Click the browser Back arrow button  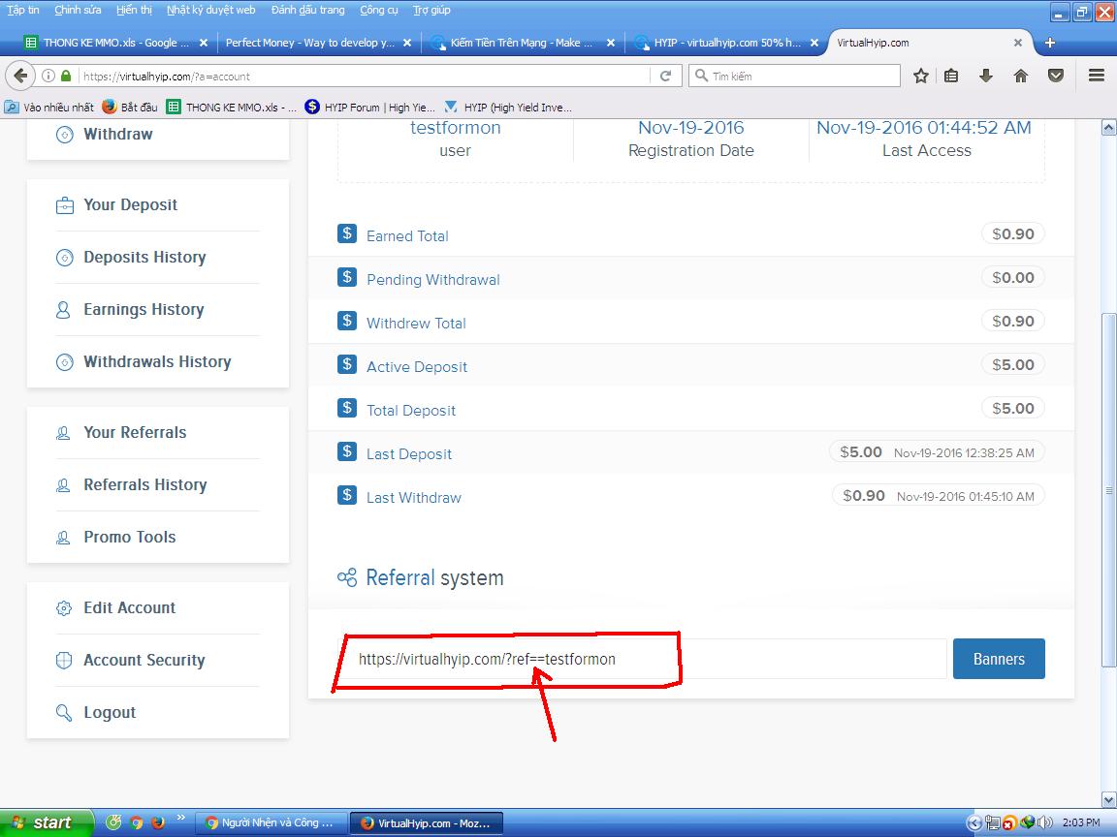(20, 76)
